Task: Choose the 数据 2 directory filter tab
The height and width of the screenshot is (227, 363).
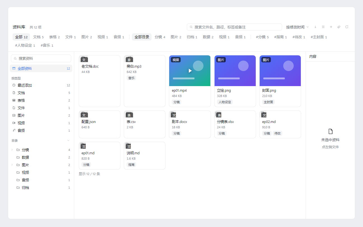Action: 208,37
